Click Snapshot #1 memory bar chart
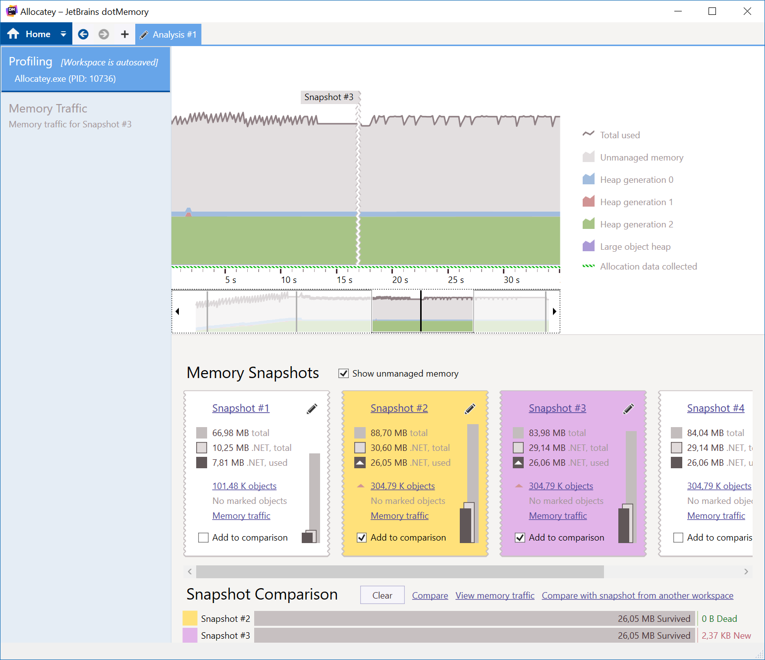The height and width of the screenshot is (660, 765). pyautogui.click(x=311, y=498)
